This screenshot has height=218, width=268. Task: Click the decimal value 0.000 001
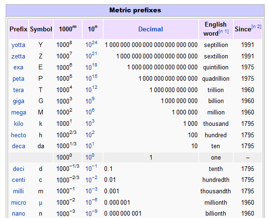coord(117,203)
